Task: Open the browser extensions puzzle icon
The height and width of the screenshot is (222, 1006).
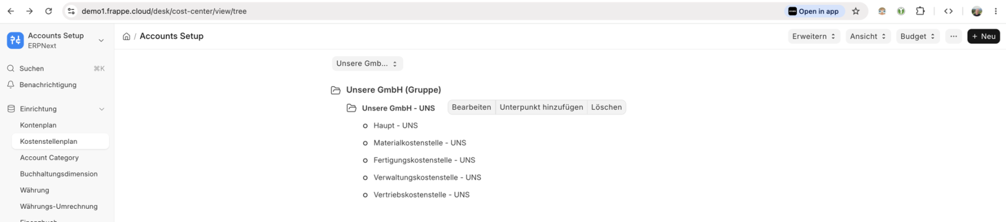Action: (920, 11)
